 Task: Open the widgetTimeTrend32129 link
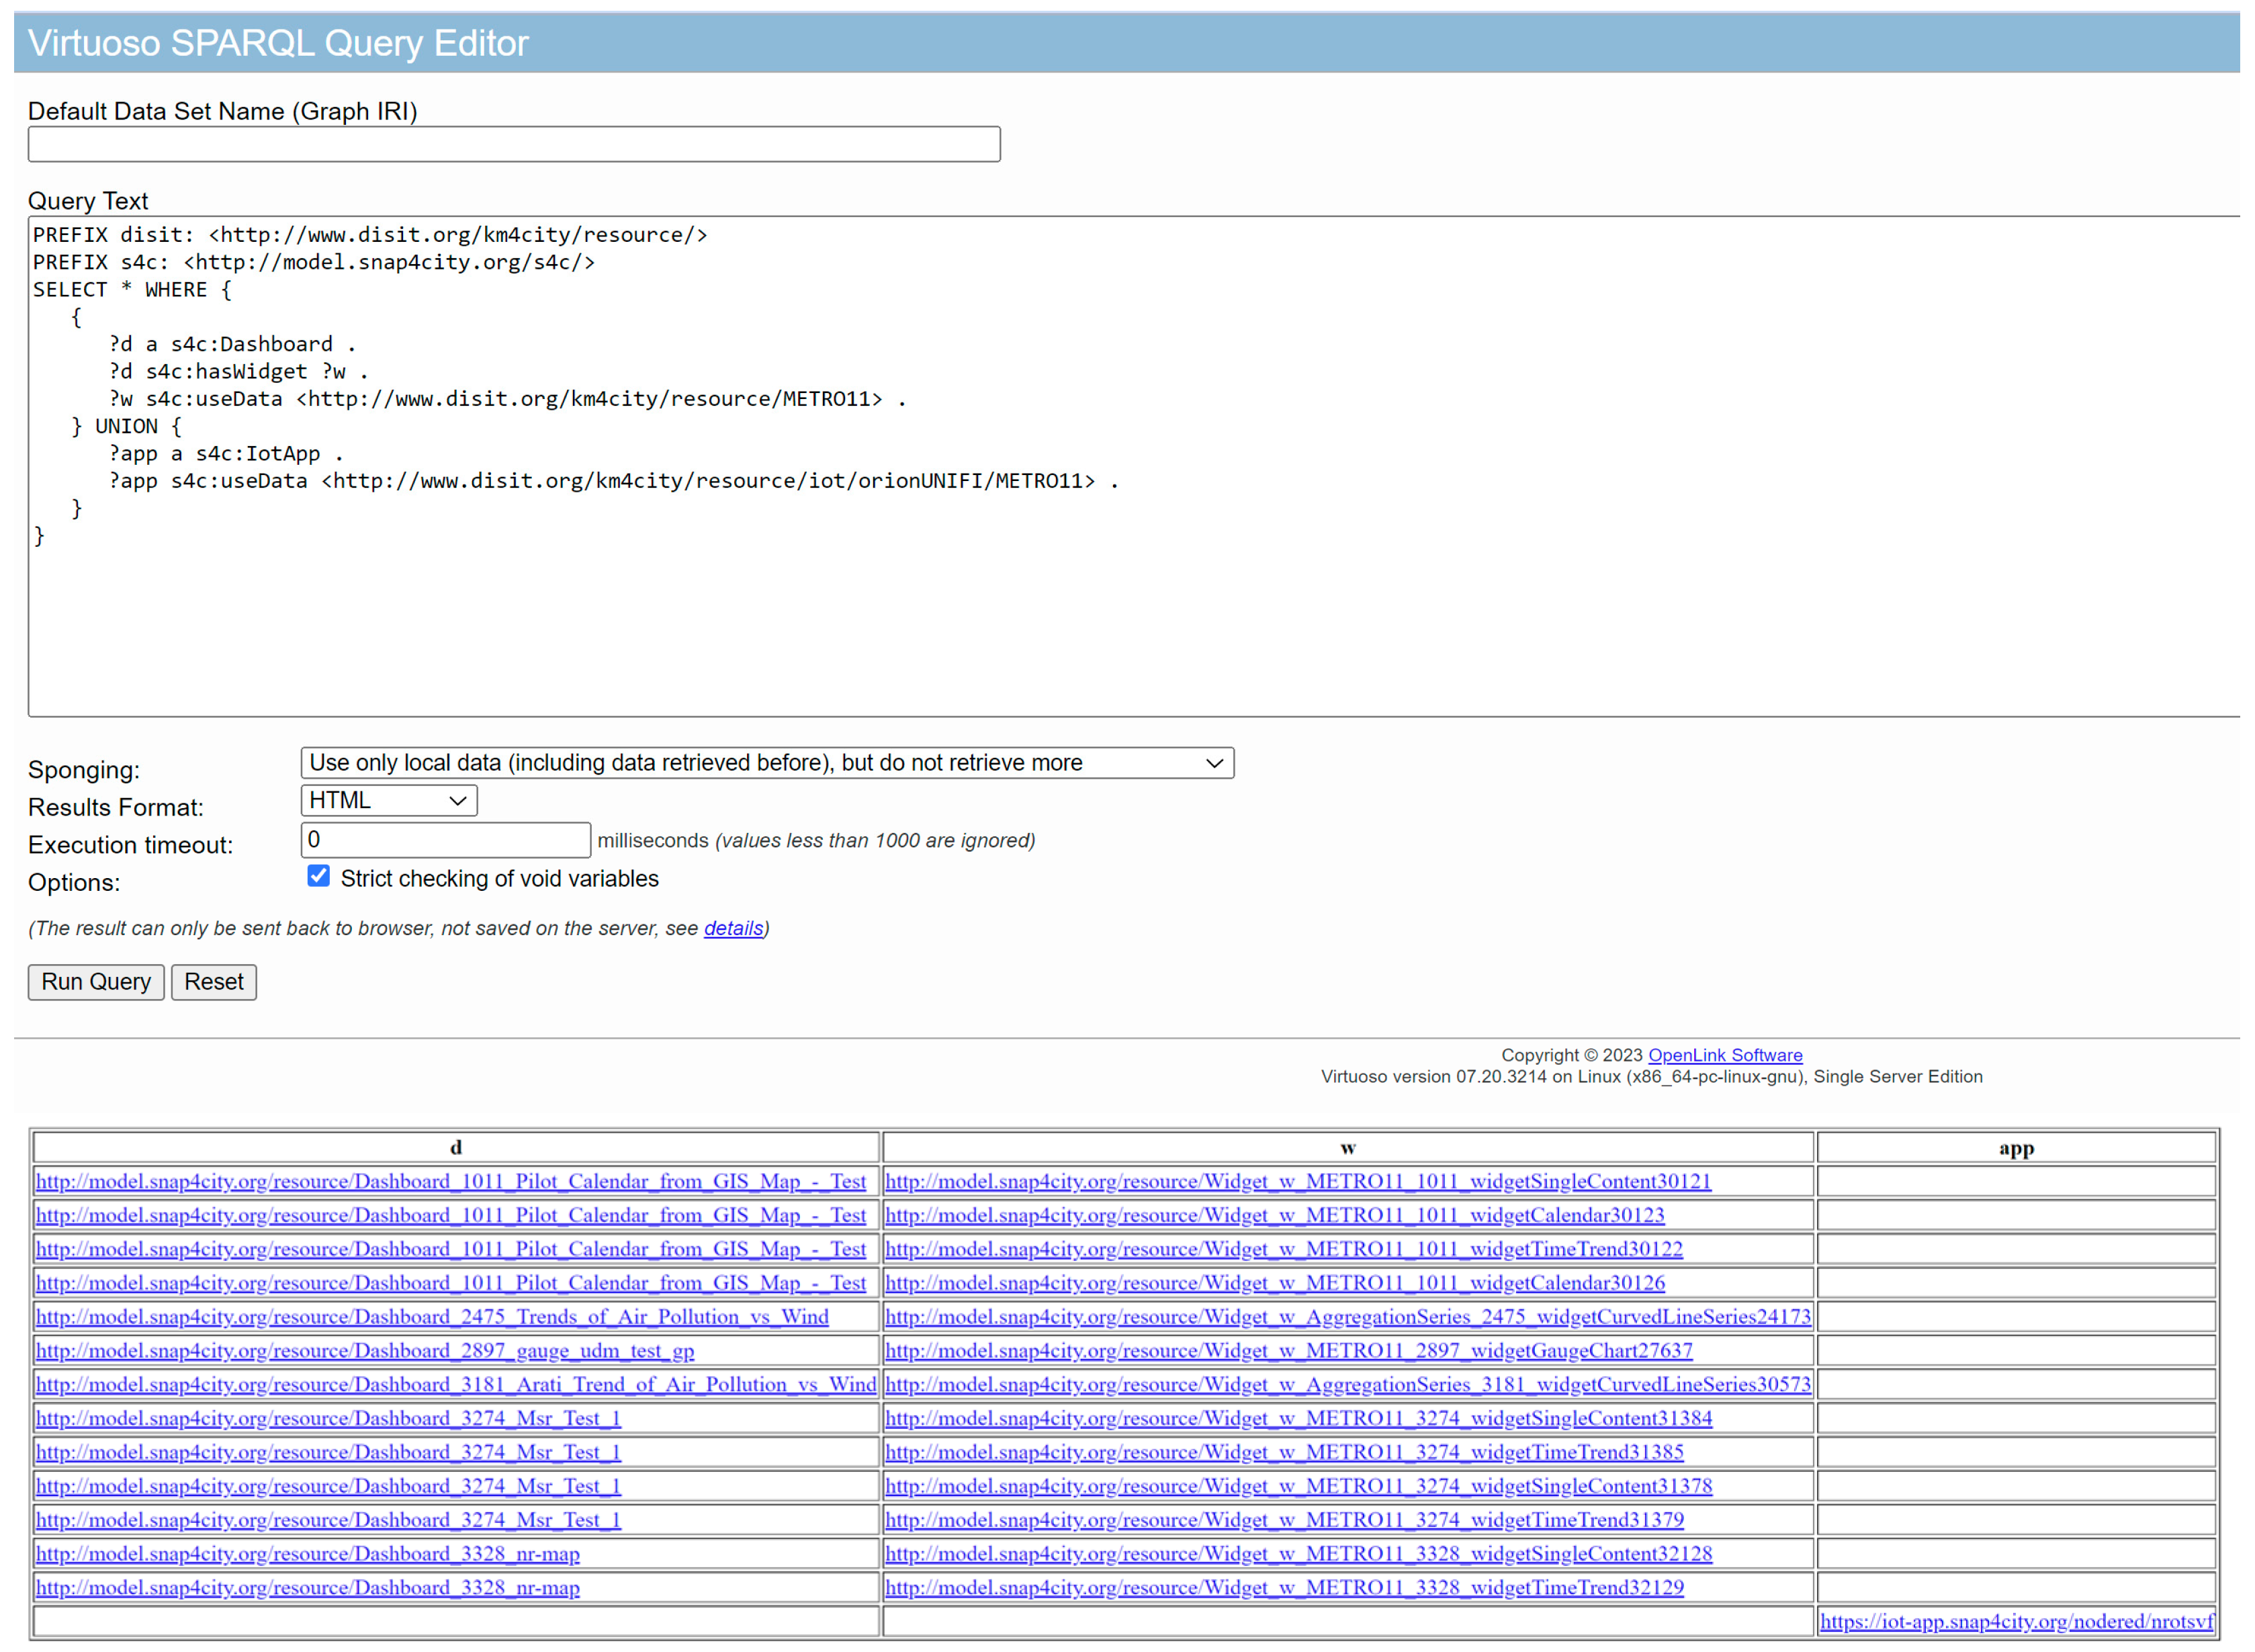click(1284, 1587)
